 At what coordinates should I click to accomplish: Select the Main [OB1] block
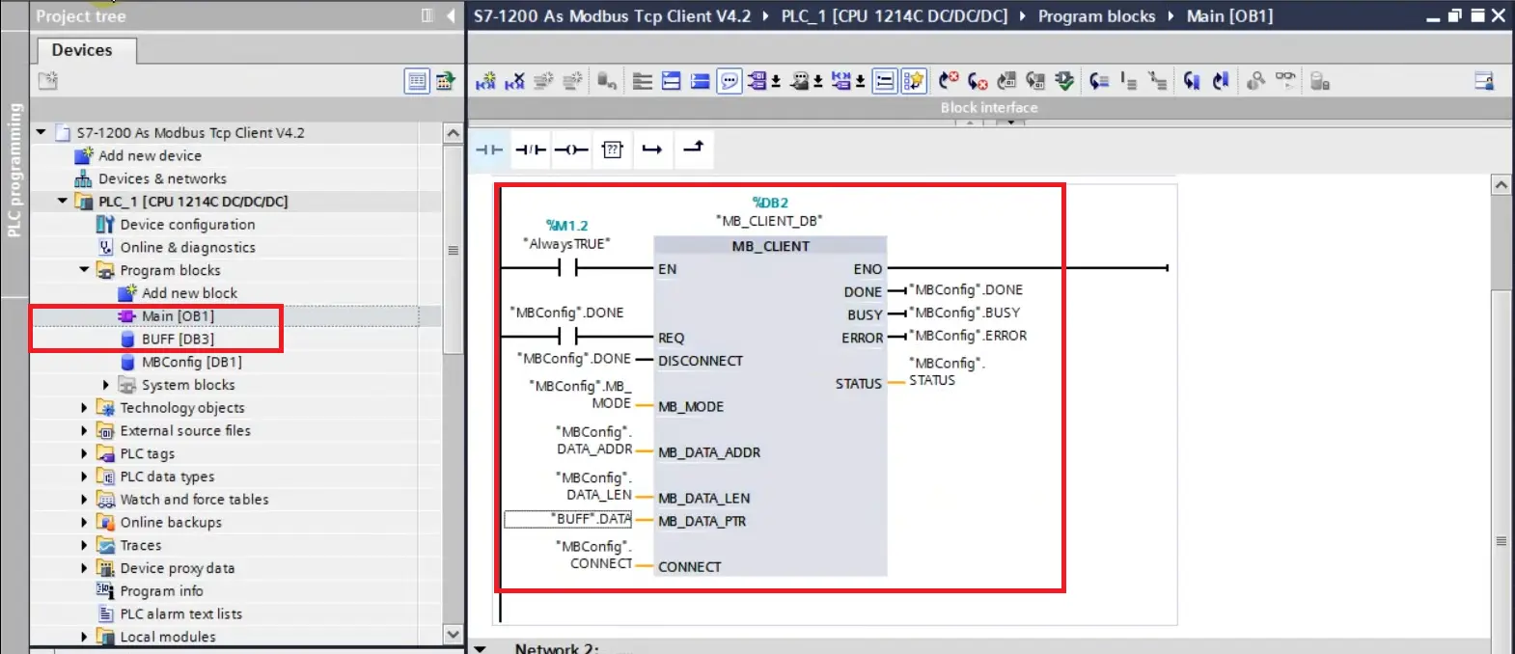[178, 316]
